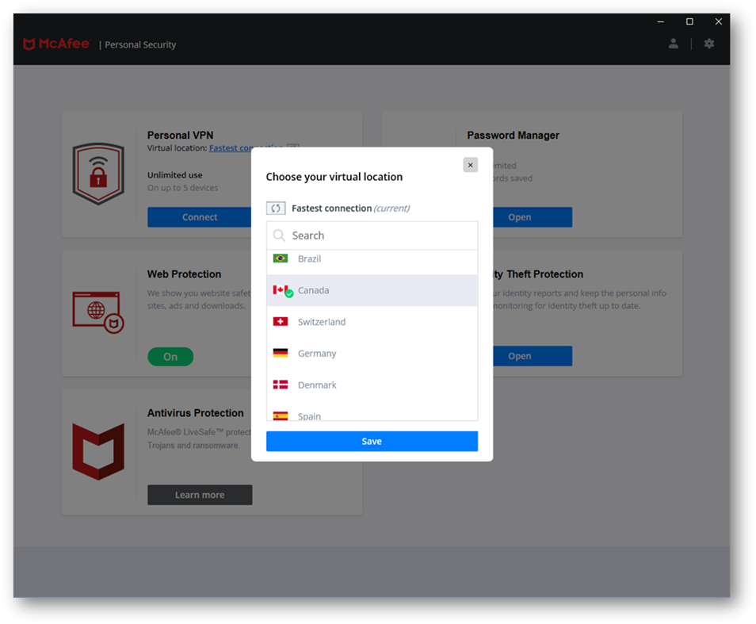Select Denmark in the location list

pos(372,385)
